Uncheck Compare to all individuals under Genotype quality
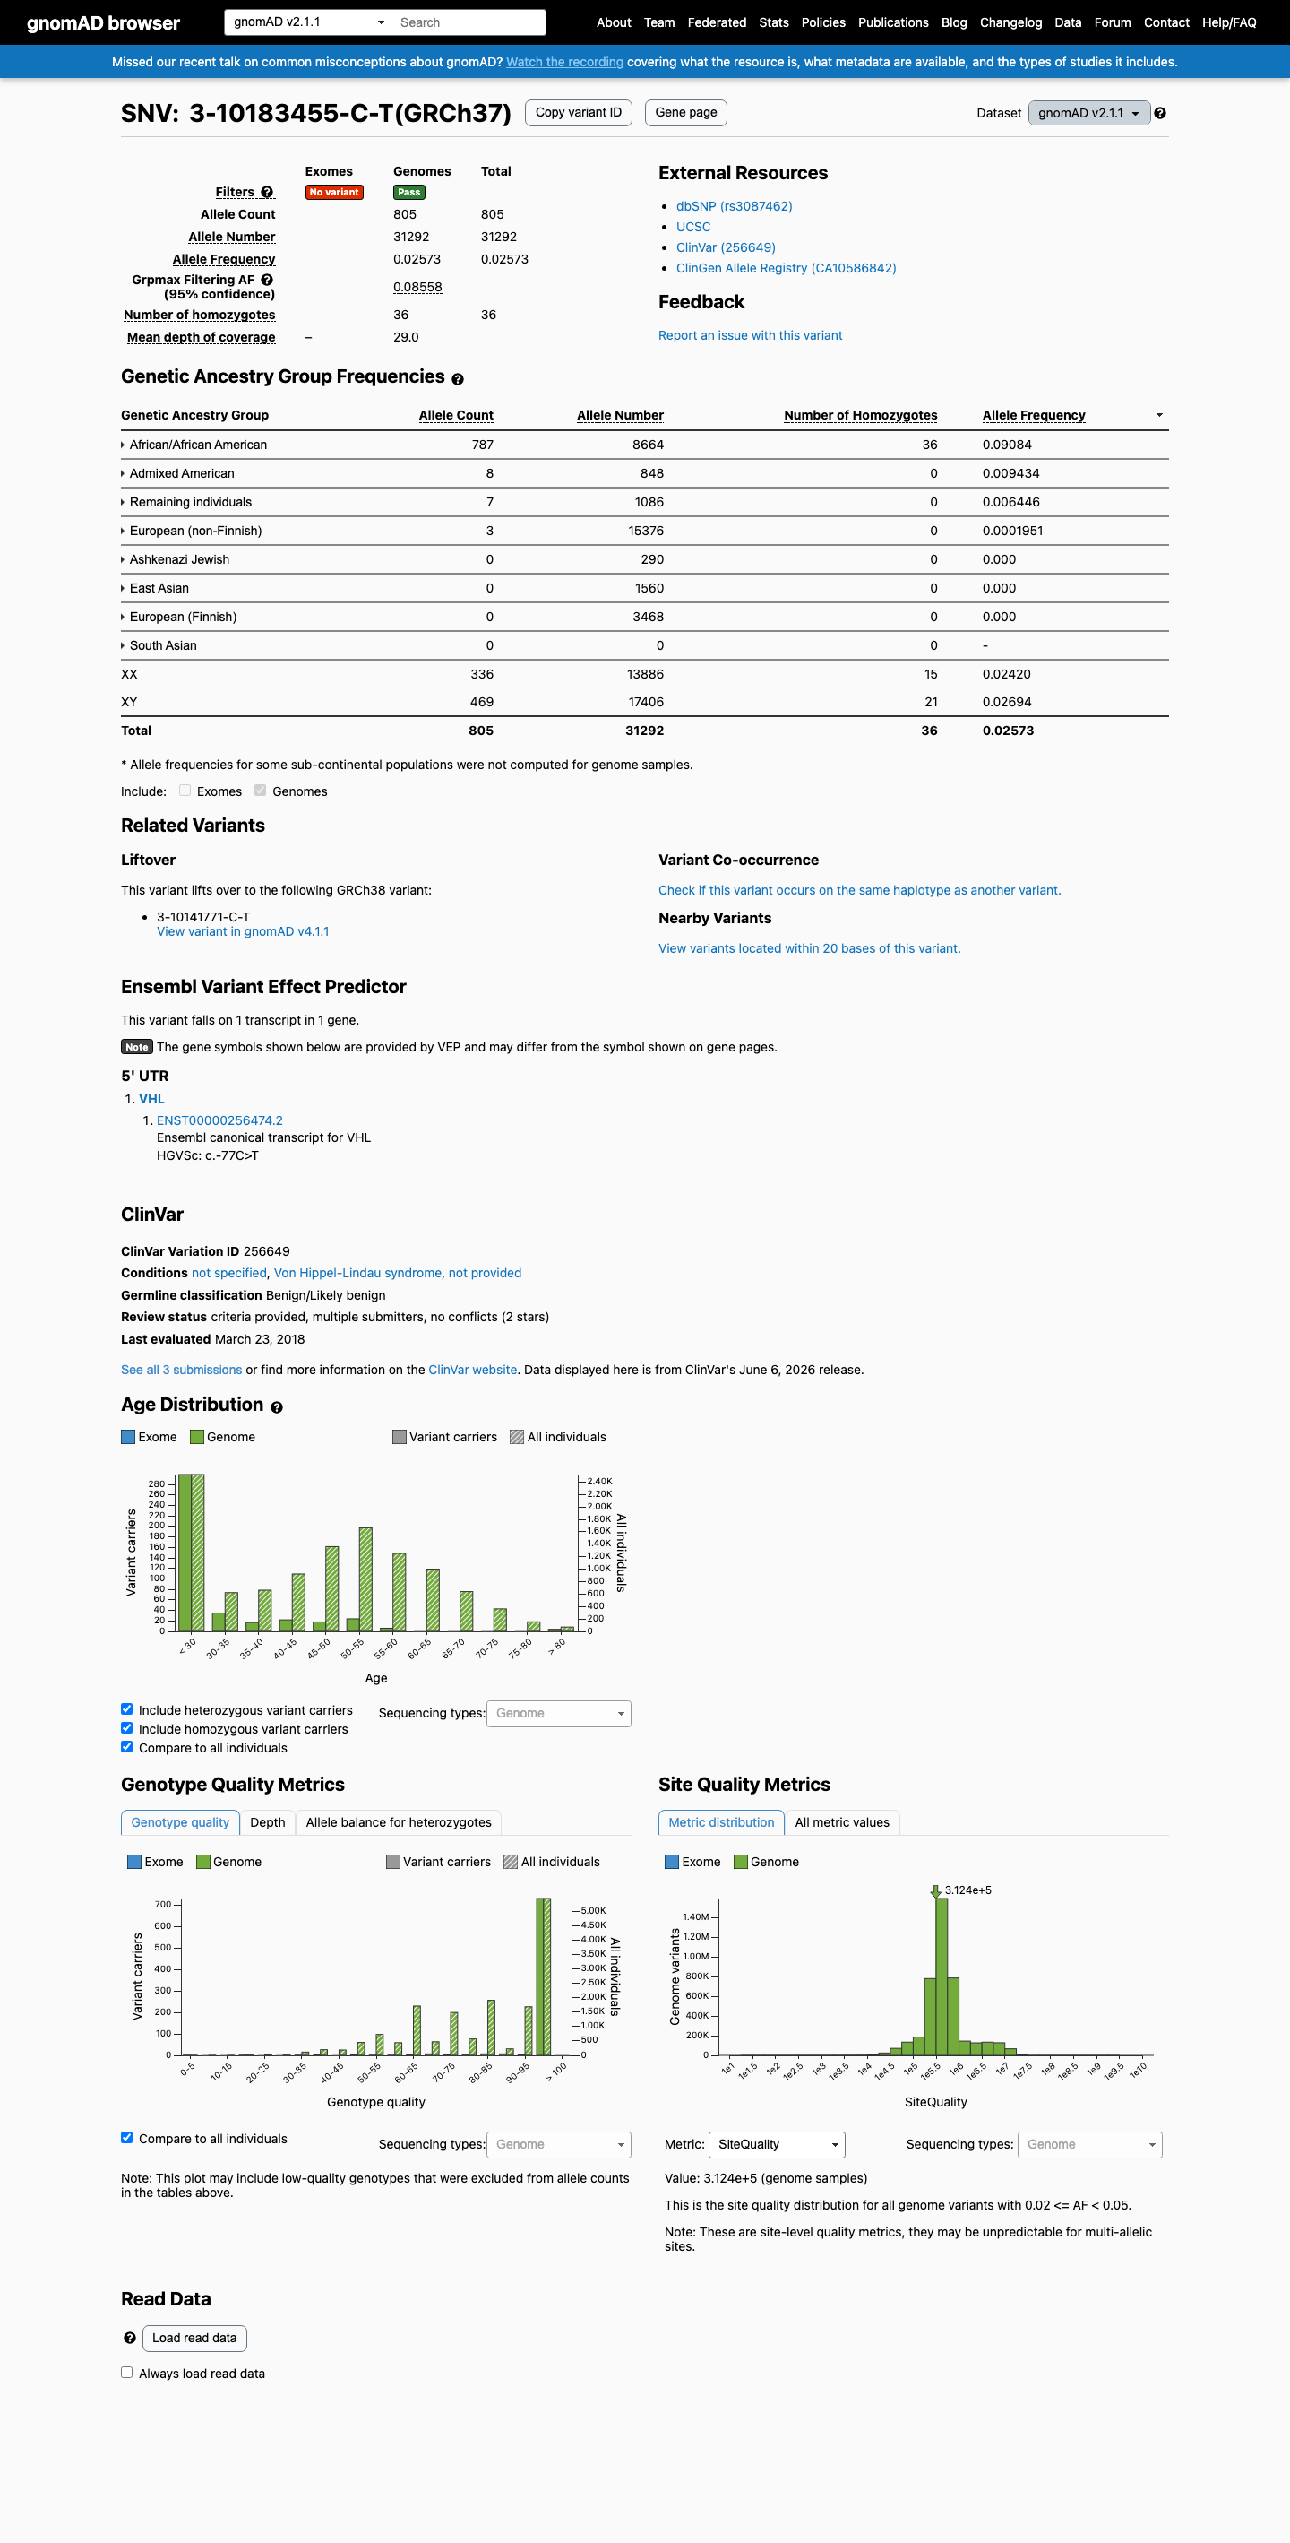1290x2543 pixels. tap(126, 2137)
